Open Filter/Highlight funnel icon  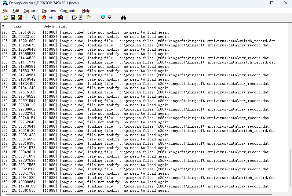(103, 18)
